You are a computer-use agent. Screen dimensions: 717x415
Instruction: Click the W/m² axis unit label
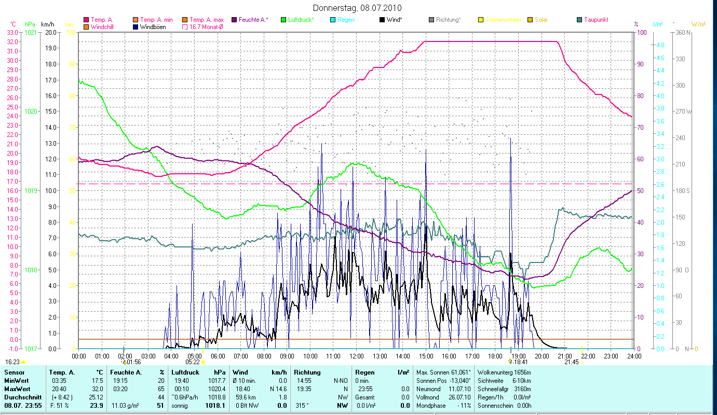coord(699,24)
